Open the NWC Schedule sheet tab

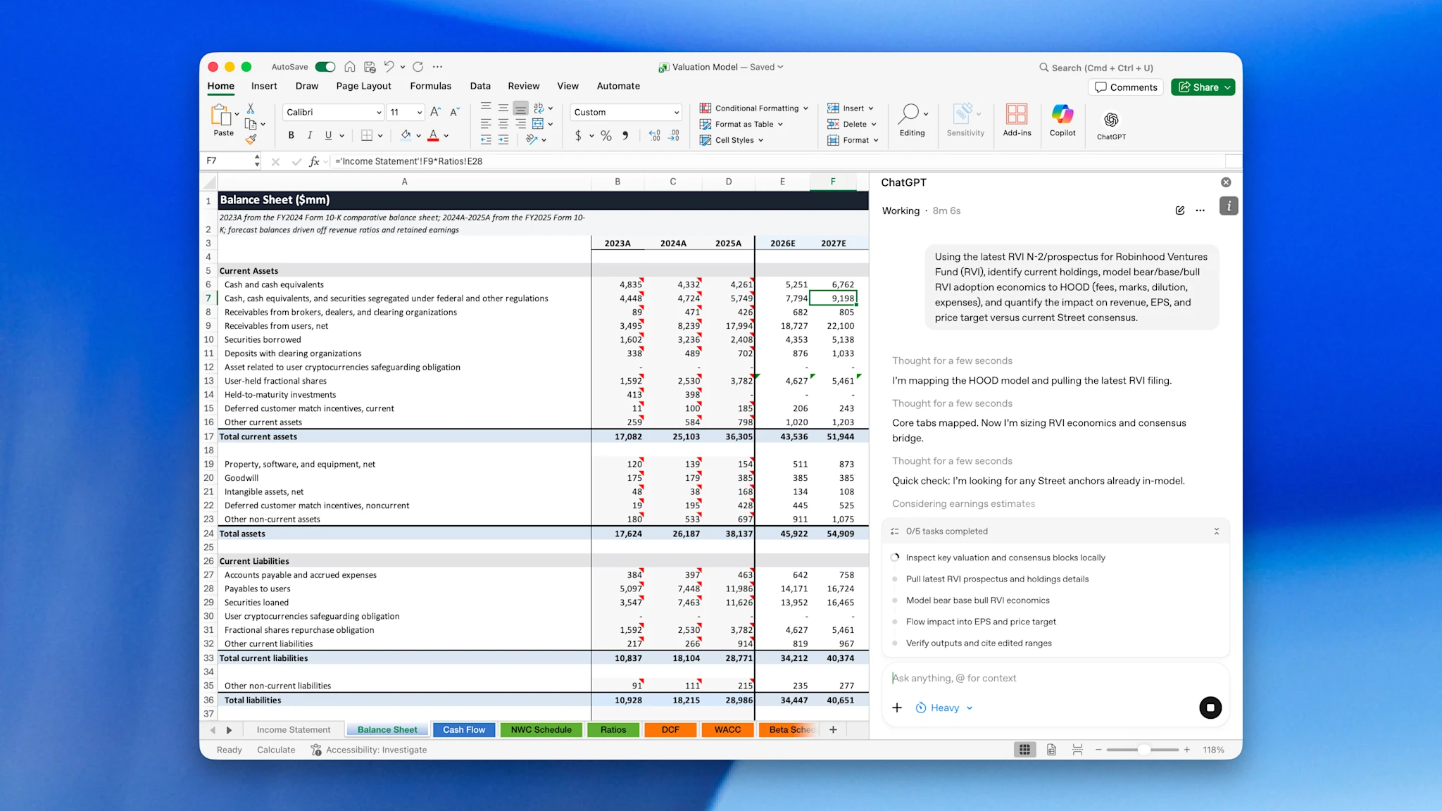pyautogui.click(x=541, y=730)
